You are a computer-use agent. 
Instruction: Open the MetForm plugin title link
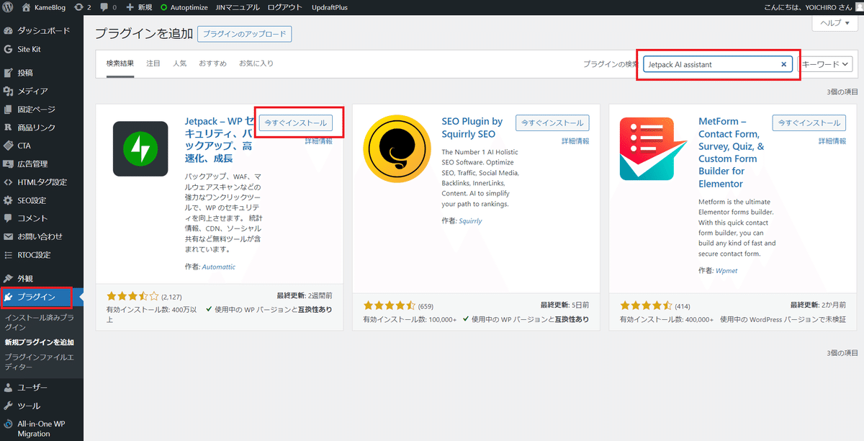tap(732, 152)
